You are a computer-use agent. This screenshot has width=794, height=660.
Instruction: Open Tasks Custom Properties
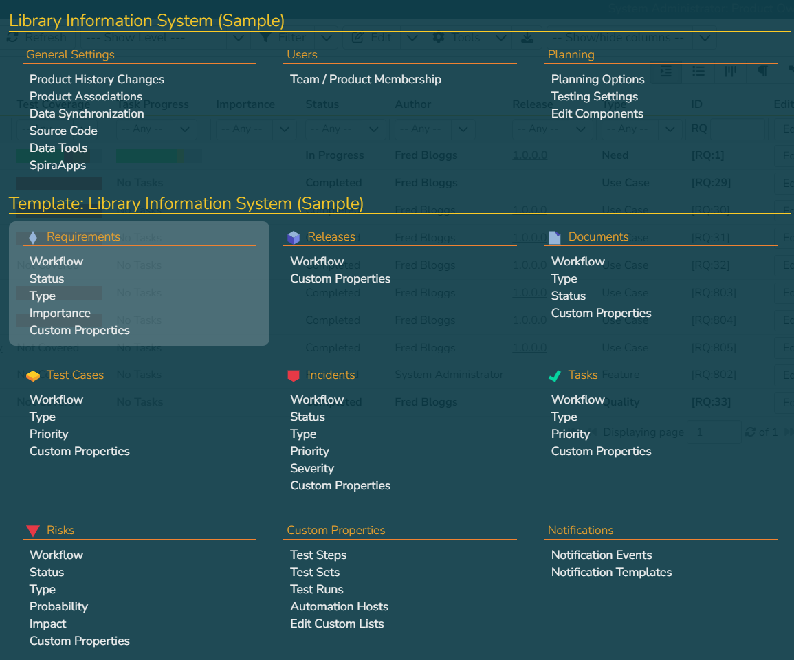click(x=601, y=451)
